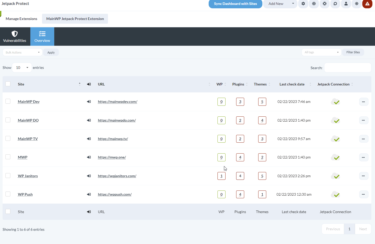
Task: Jump to MainWP Dev admin via login arrow icon
Action: coord(89,102)
